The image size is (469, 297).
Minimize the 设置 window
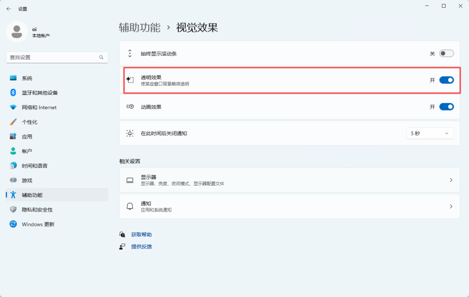[x=427, y=6]
